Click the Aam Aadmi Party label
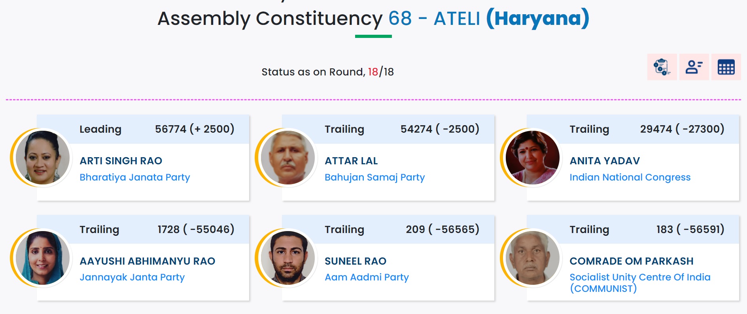 pos(367,277)
